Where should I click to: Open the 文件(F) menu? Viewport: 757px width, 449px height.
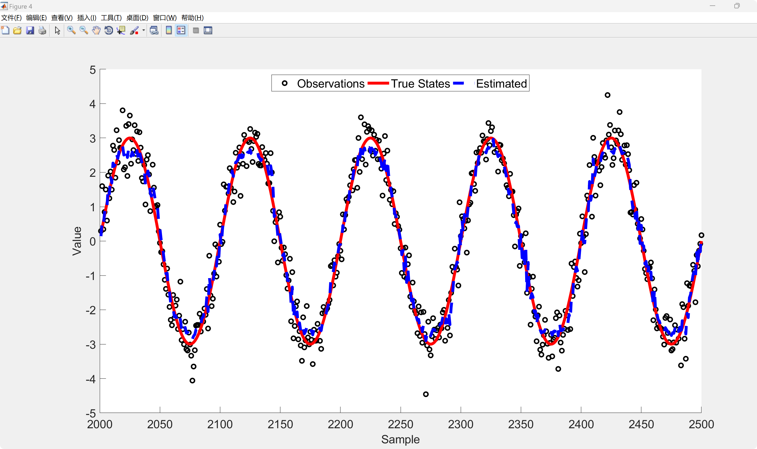pyautogui.click(x=11, y=18)
